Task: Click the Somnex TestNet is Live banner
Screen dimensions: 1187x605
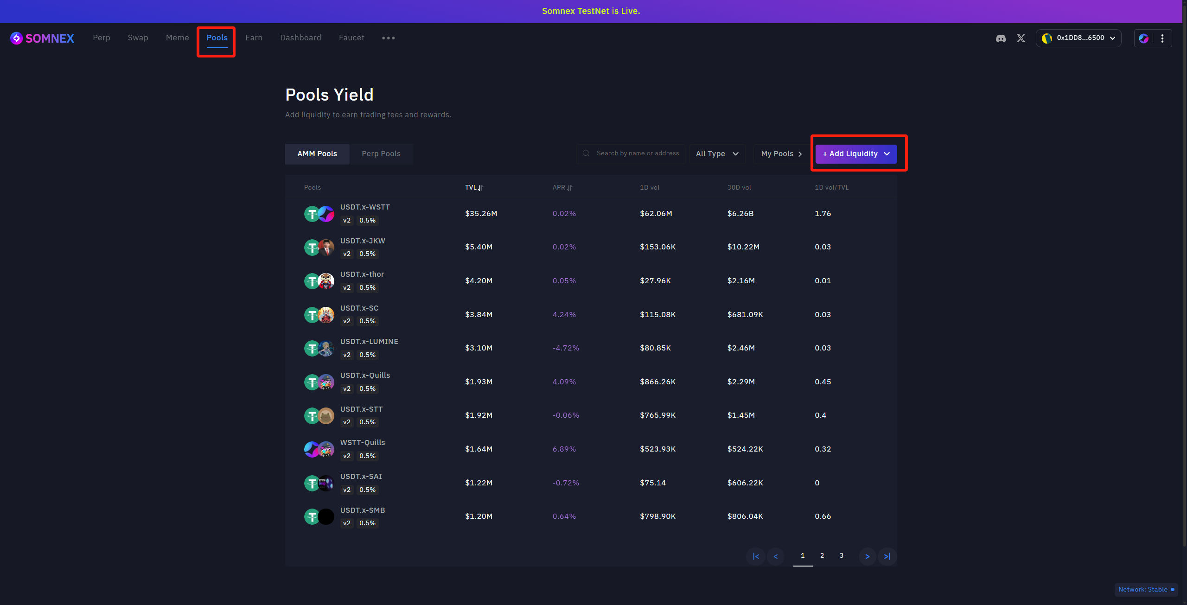Action: tap(591, 11)
